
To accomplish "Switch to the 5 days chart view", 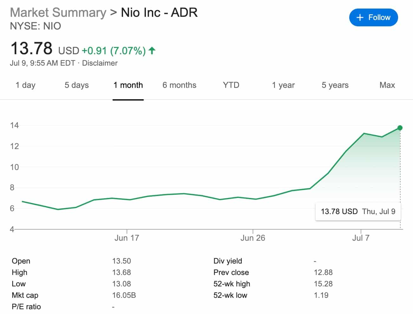I will click(x=76, y=85).
